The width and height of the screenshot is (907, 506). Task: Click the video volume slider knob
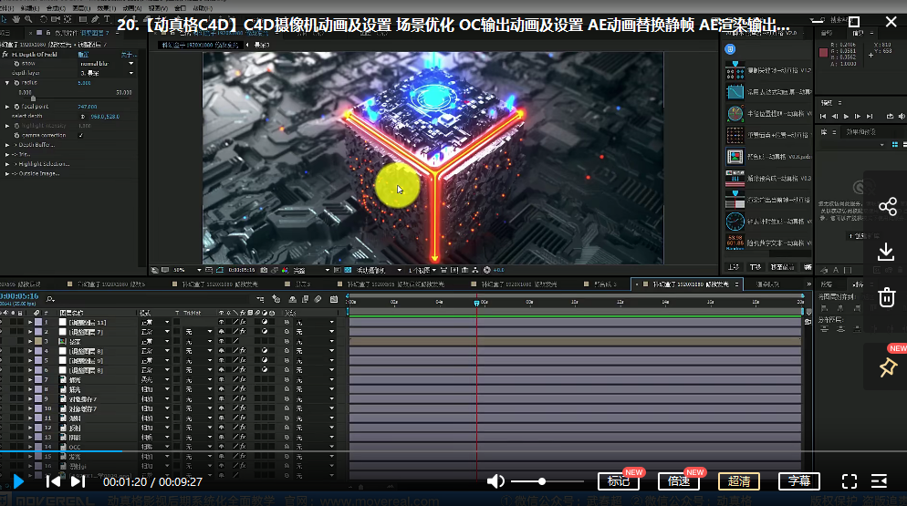[x=541, y=481]
